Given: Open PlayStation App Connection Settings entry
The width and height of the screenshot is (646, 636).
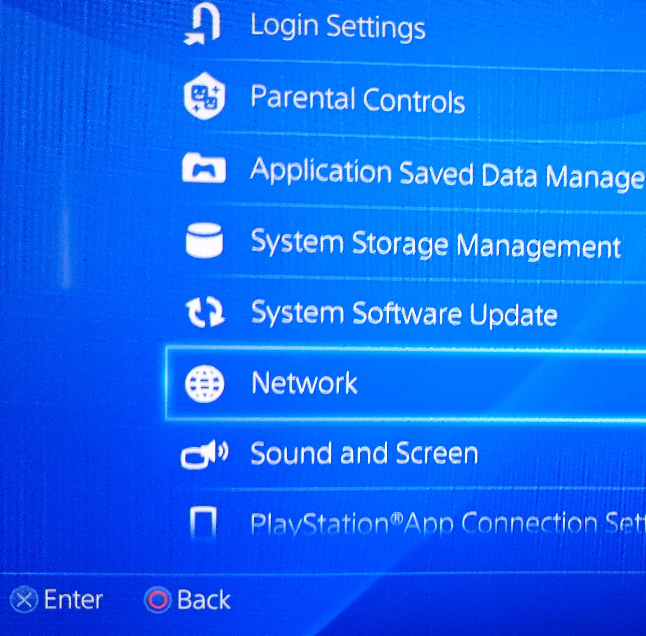Looking at the screenshot, I should 448,522.
